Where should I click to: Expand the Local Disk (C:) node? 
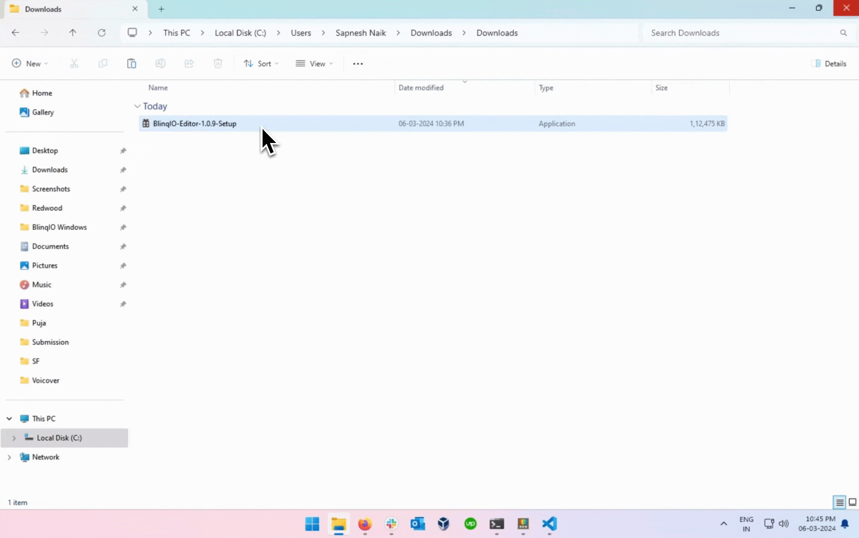coord(14,438)
